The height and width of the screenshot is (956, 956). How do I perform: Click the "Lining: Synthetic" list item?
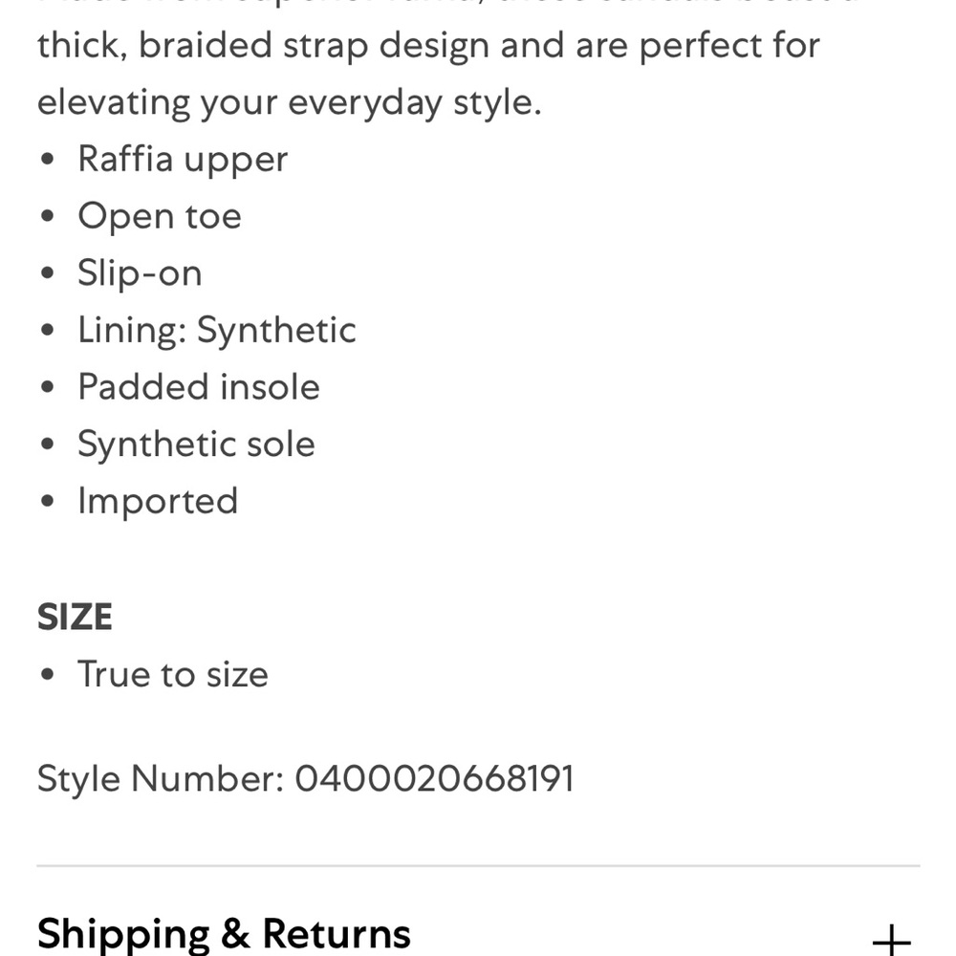217,331
